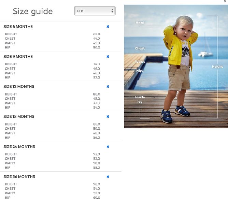Click the child model photo

click(176, 67)
